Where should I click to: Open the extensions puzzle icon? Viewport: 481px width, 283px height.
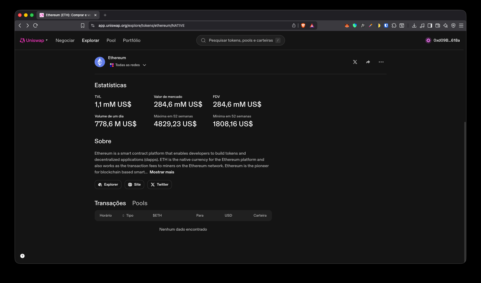point(394,26)
